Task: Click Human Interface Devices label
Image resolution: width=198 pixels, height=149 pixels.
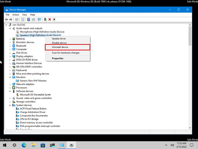Action: 29,63
